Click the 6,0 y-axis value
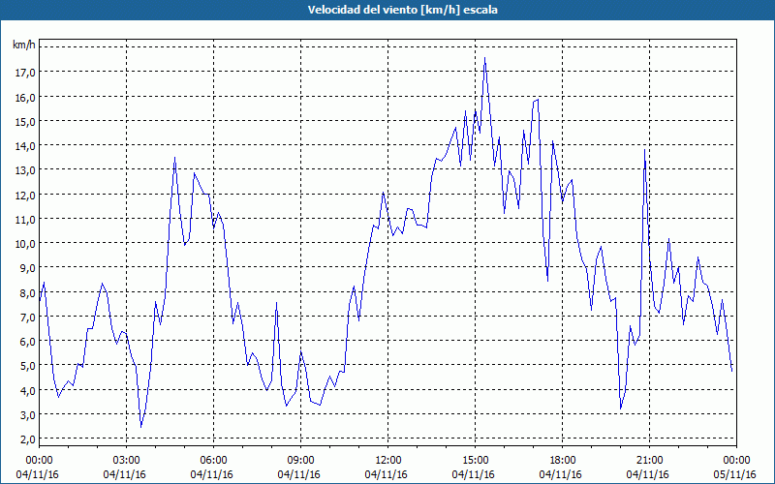Viewport: 775px width, 484px height. pyautogui.click(x=28, y=342)
